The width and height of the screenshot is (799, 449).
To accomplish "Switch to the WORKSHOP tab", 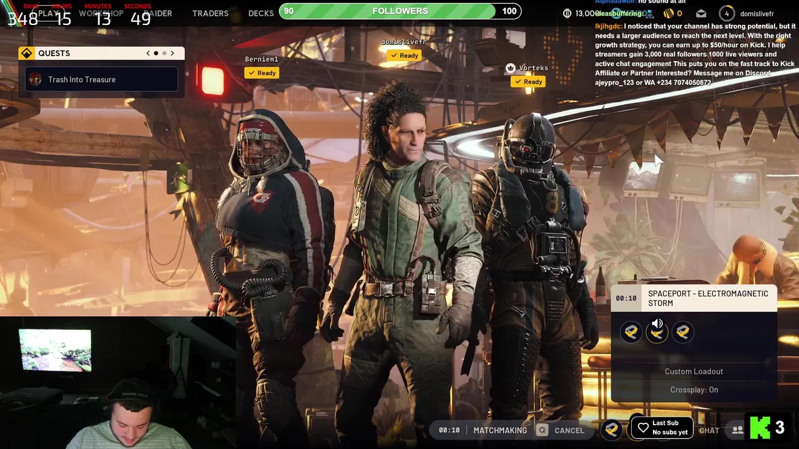I will pyautogui.click(x=100, y=13).
